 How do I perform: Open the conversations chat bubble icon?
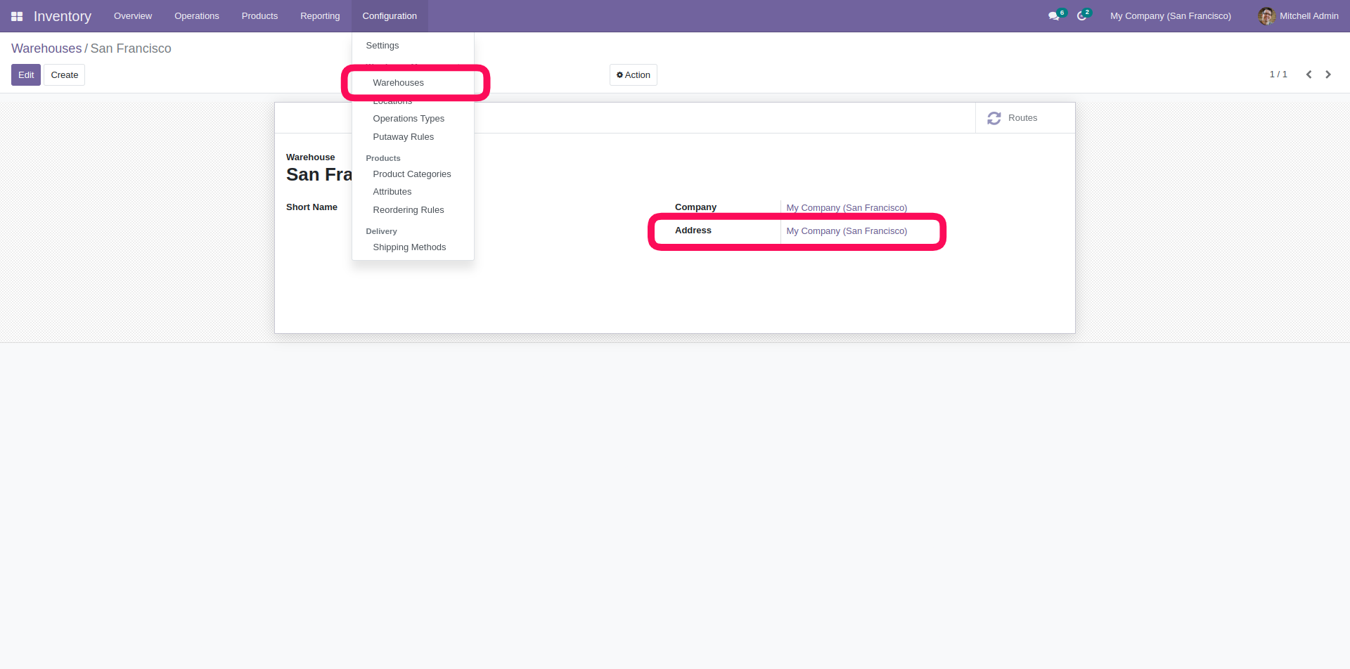[x=1053, y=16]
